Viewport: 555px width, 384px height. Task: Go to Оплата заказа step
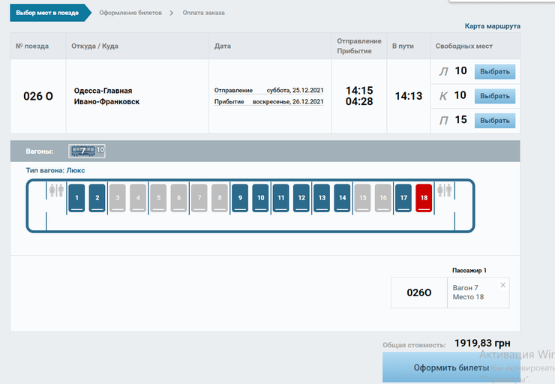coord(203,13)
